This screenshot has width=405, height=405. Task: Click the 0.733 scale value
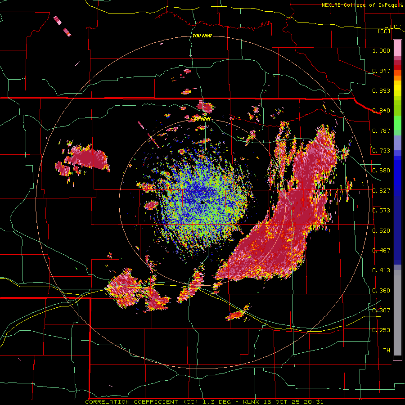[x=381, y=151]
